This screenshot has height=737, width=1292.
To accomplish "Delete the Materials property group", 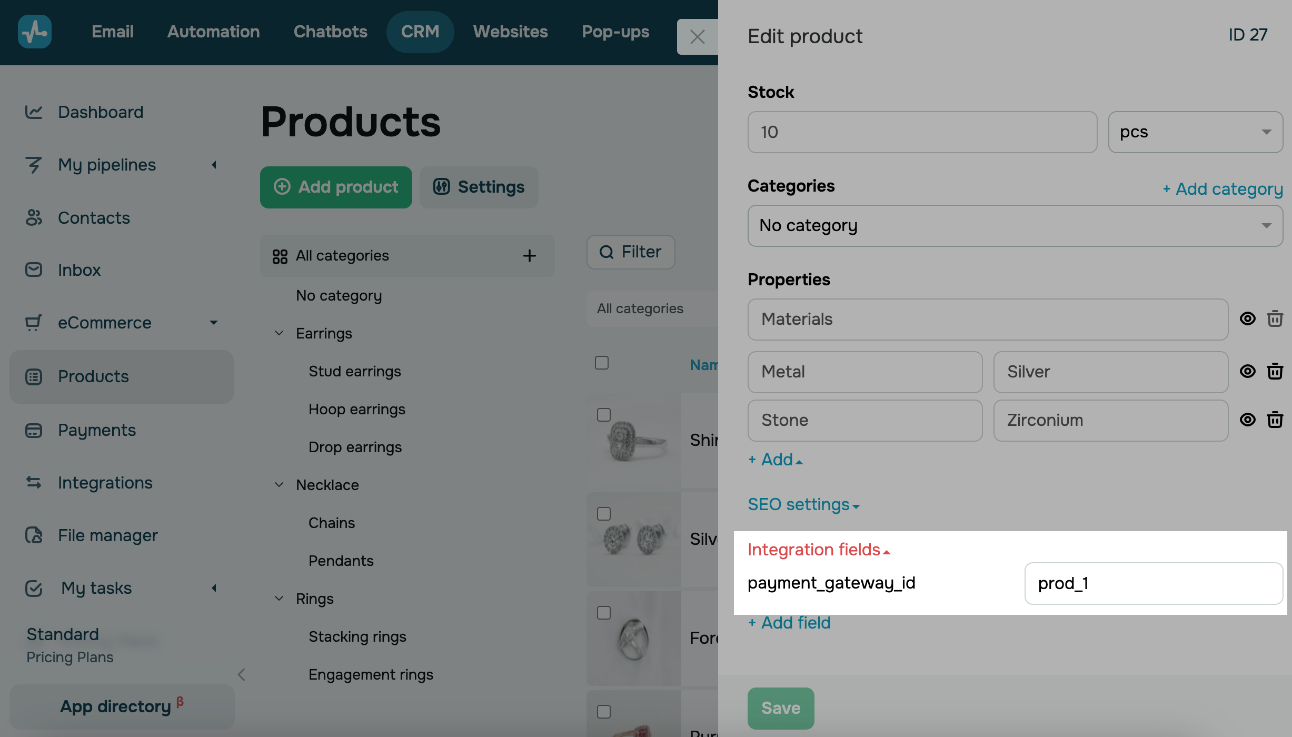I will click(1275, 319).
